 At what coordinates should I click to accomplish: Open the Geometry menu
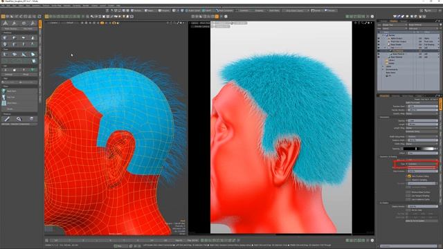(36, 6)
